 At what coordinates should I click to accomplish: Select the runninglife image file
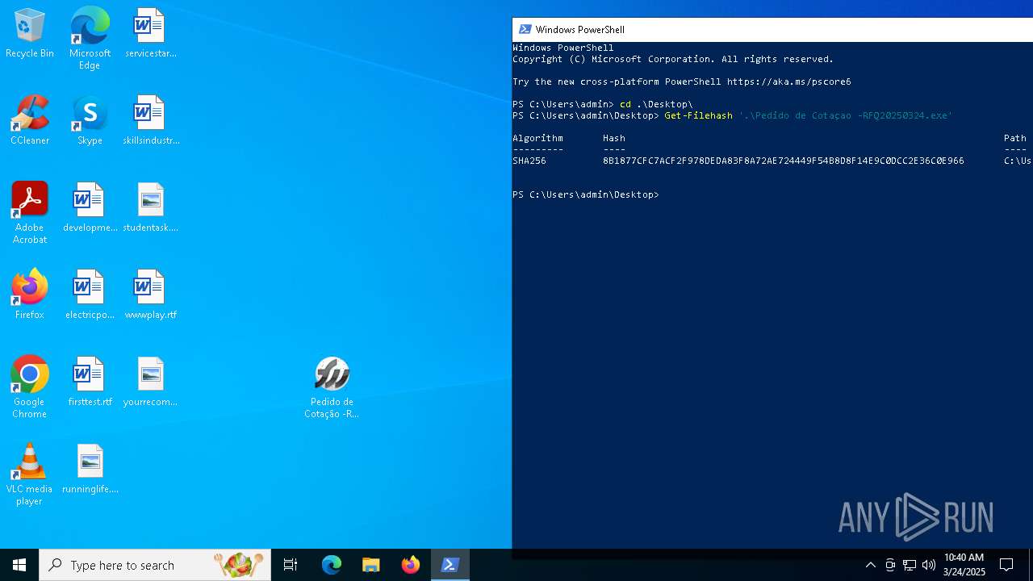pos(90,470)
